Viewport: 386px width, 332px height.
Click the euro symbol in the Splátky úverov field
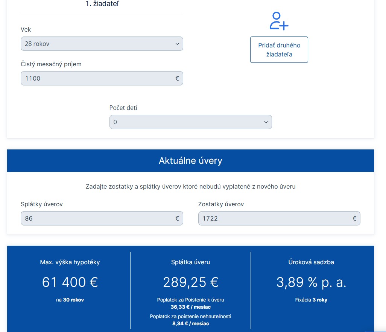177,218
